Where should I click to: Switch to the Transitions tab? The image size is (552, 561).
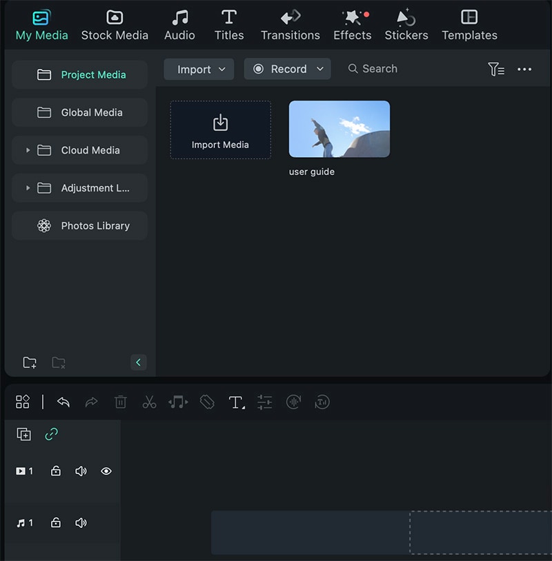coord(290,25)
